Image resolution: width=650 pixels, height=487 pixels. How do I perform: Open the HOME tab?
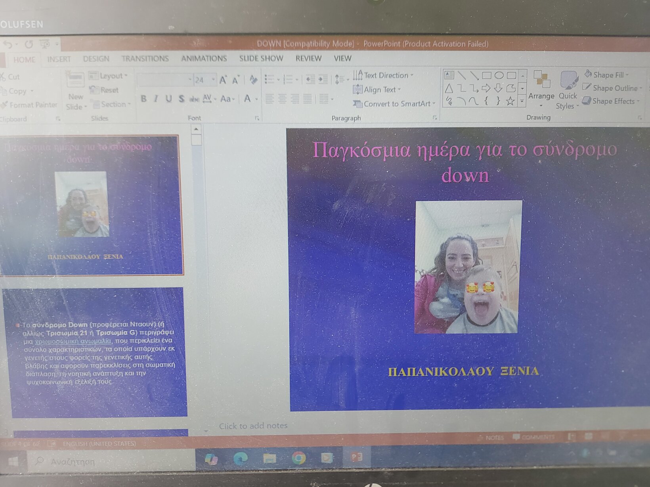24,60
